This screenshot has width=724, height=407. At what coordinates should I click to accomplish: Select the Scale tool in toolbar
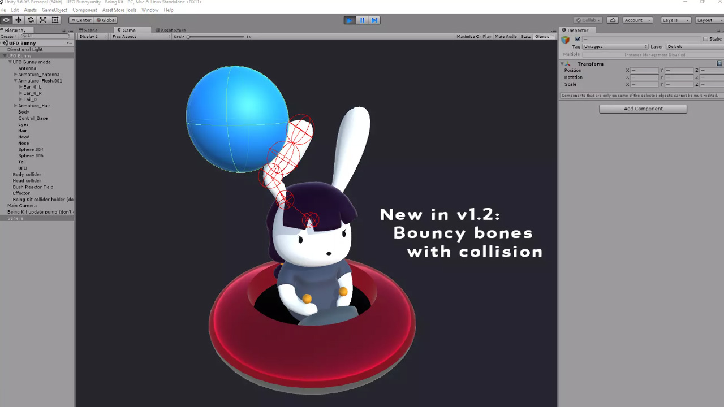pyautogui.click(x=42, y=20)
